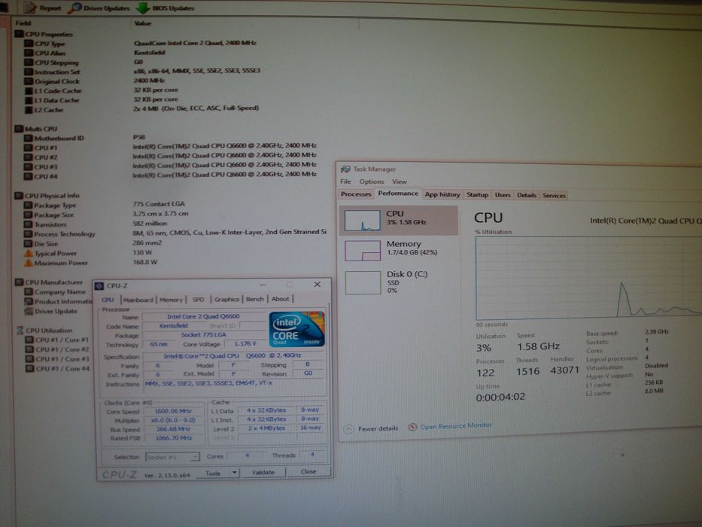Open the Memory tab in CPU-Z
The height and width of the screenshot is (527, 702).
point(171,300)
